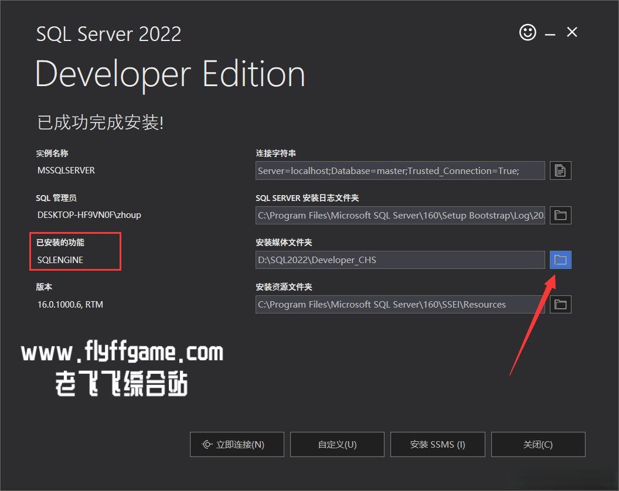Click the D:\SQL2022\Developer_CHS path field

coord(400,260)
